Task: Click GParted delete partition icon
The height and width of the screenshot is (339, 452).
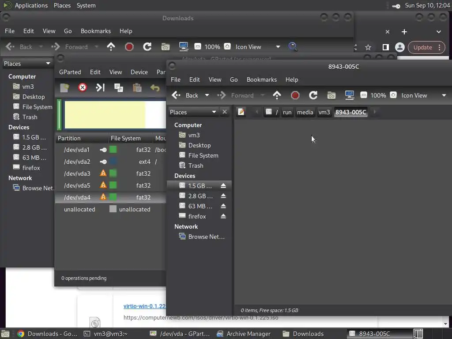Action: click(x=83, y=87)
